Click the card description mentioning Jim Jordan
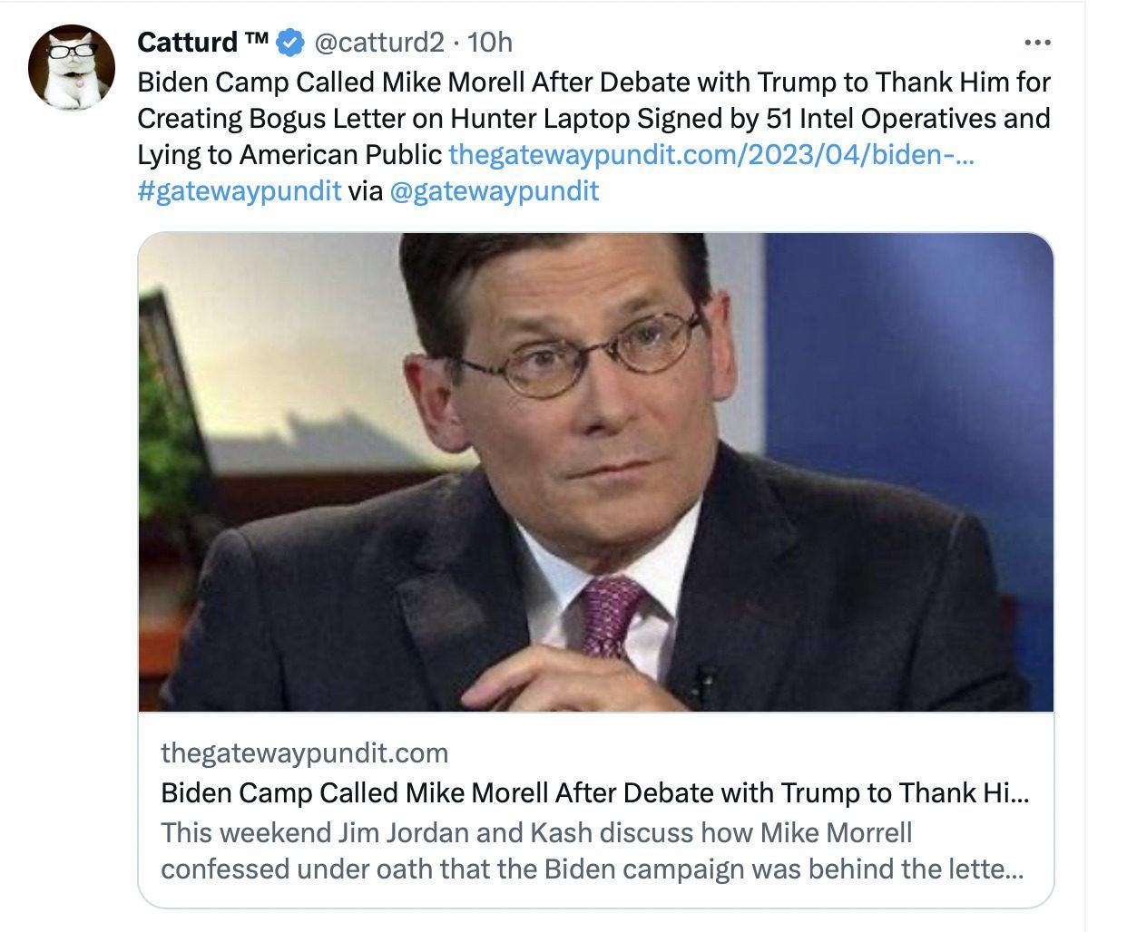1127x932 pixels. point(590,850)
